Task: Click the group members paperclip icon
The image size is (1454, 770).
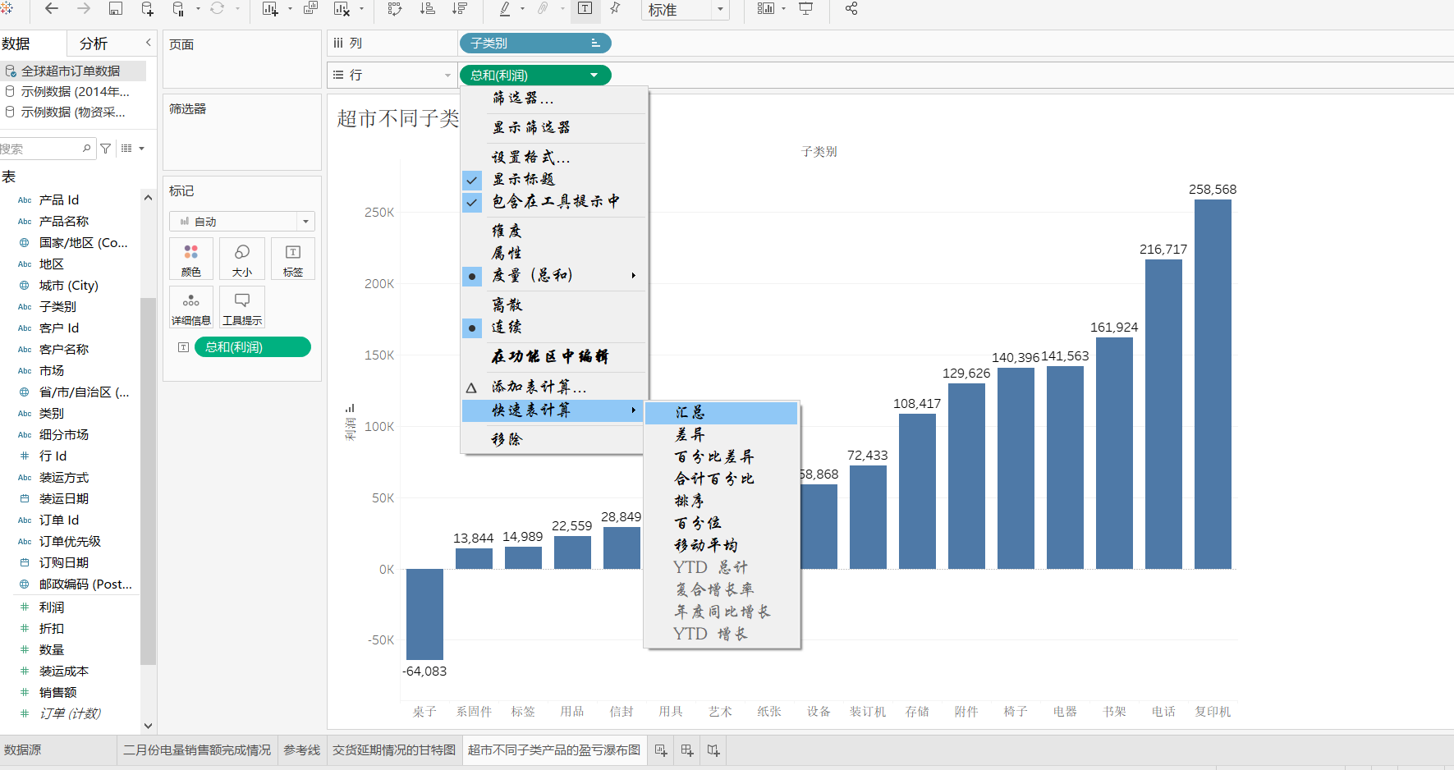Action: (x=543, y=8)
